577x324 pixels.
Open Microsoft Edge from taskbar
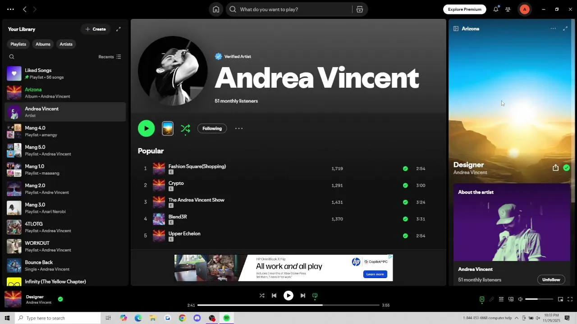[138, 318]
